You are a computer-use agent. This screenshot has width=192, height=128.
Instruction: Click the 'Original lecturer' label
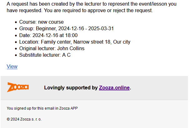tap(37, 49)
